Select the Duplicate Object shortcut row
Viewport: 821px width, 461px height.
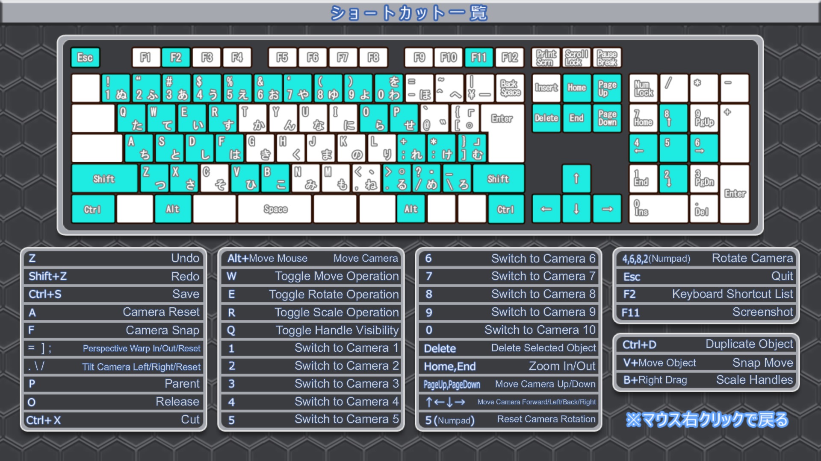pyautogui.click(x=706, y=344)
